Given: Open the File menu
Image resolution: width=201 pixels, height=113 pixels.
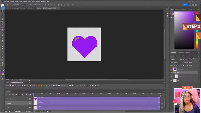Looking at the screenshot, I should (5, 2).
